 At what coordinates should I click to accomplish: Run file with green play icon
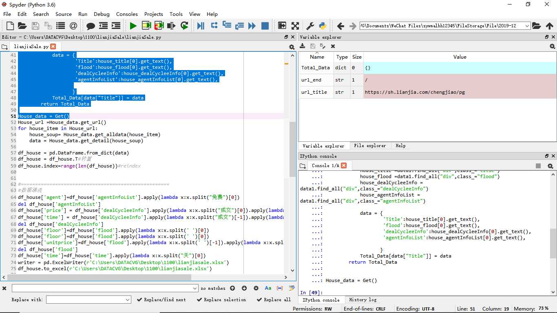[133, 26]
